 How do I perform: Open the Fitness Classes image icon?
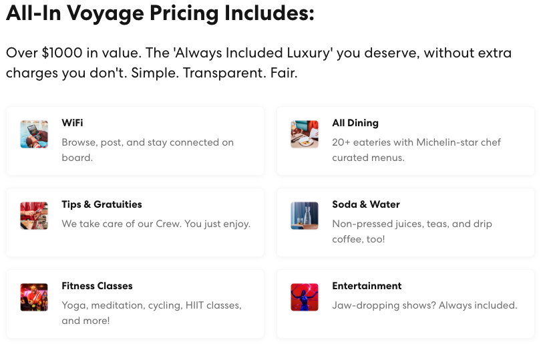coord(34,297)
